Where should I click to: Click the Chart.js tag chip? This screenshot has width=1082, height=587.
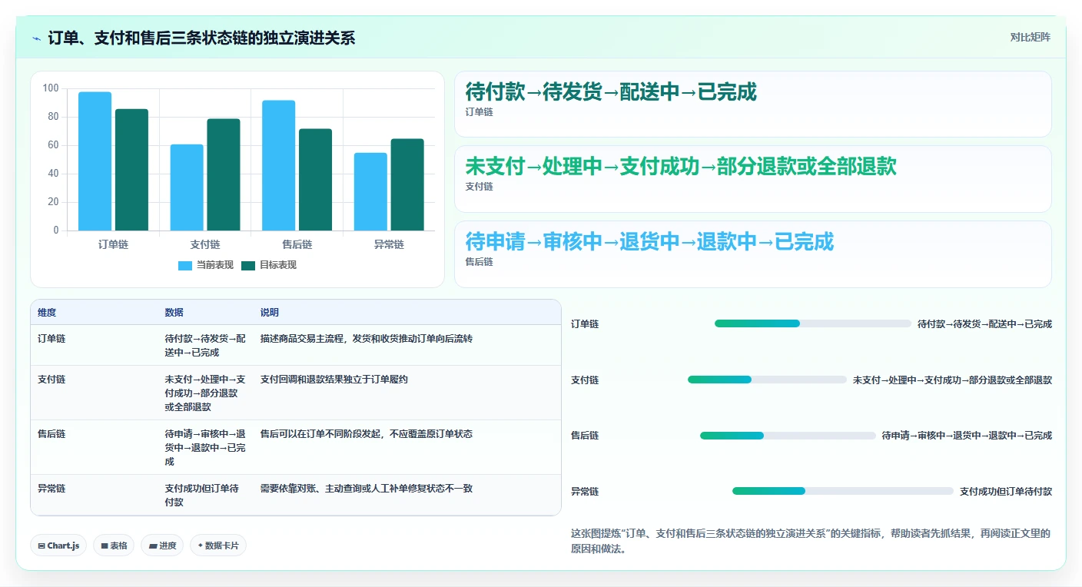coord(59,546)
